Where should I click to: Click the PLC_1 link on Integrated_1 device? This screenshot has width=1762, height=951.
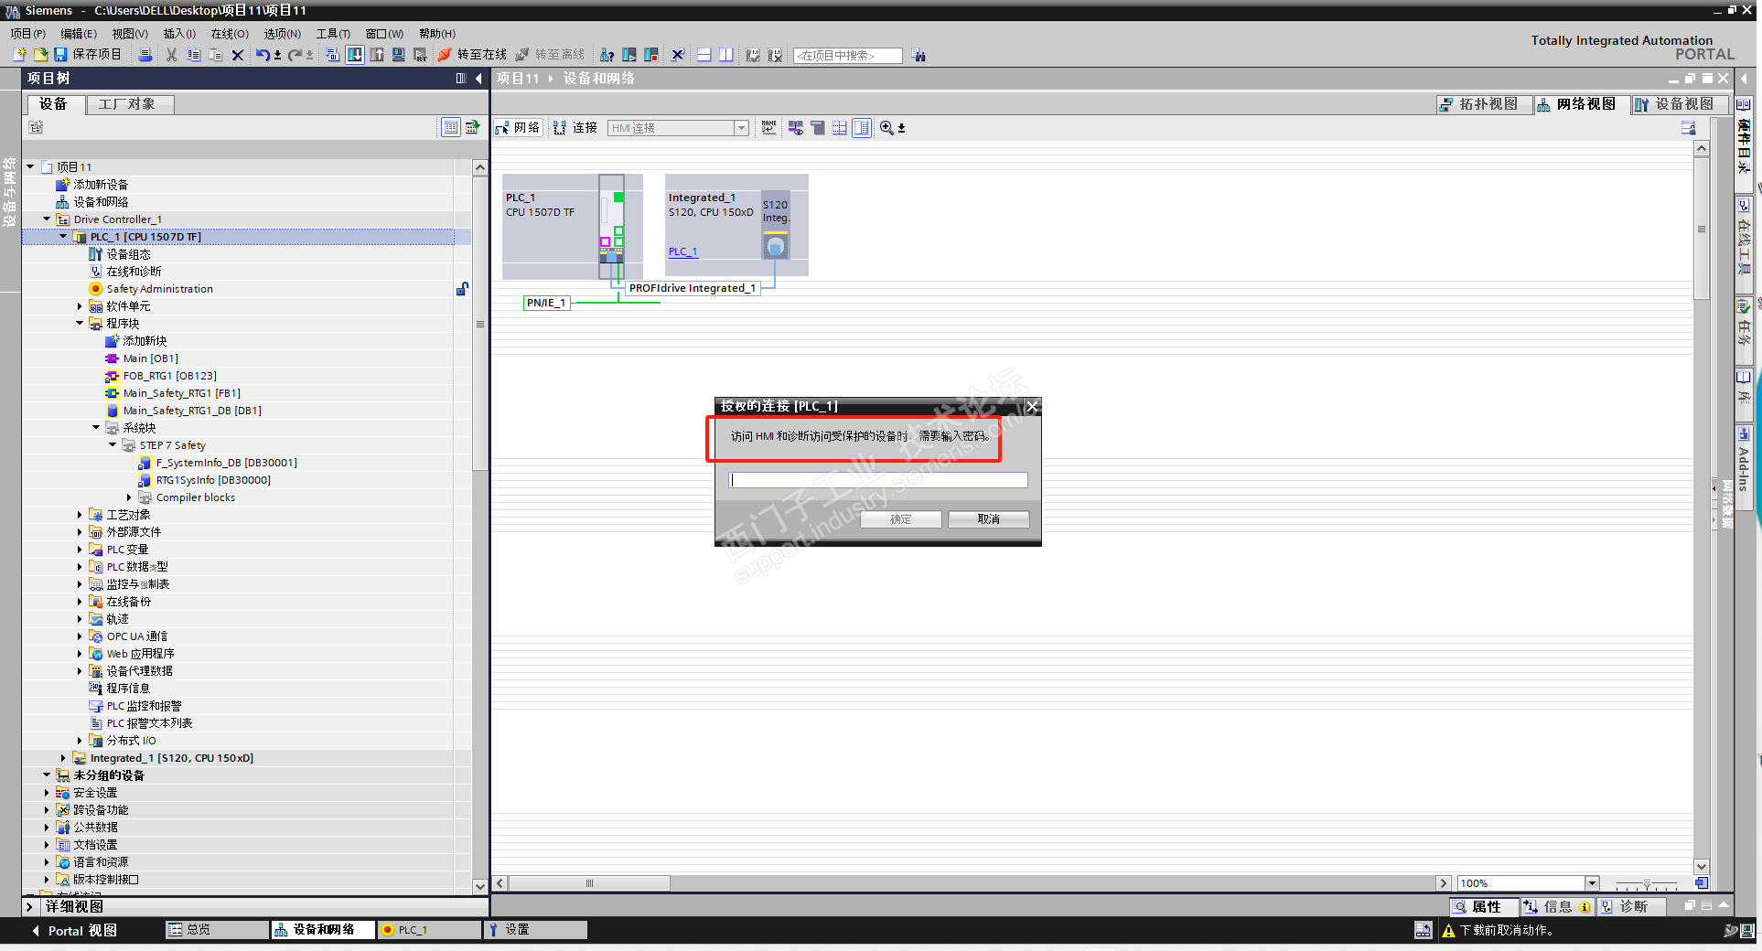(682, 251)
